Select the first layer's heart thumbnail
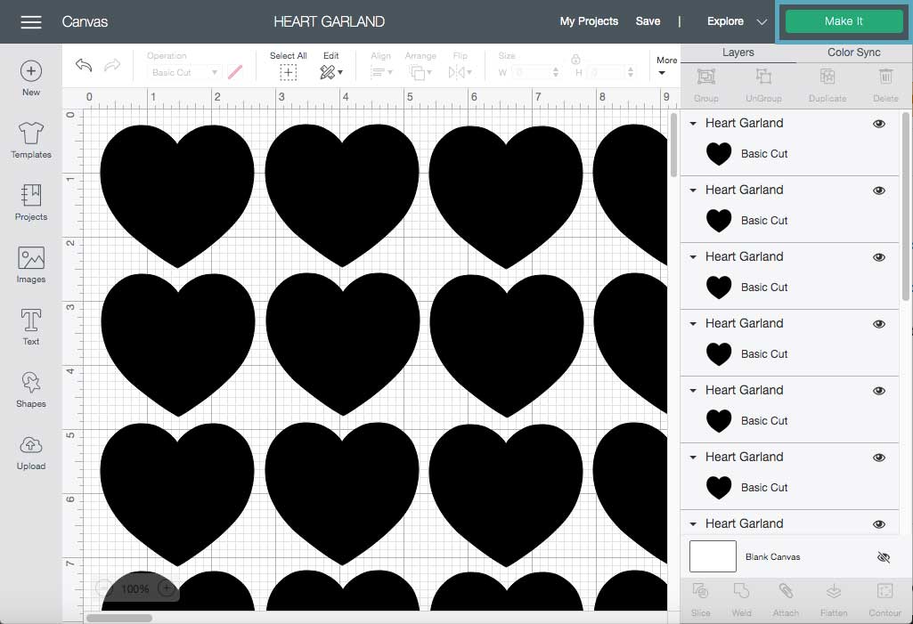 point(719,154)
